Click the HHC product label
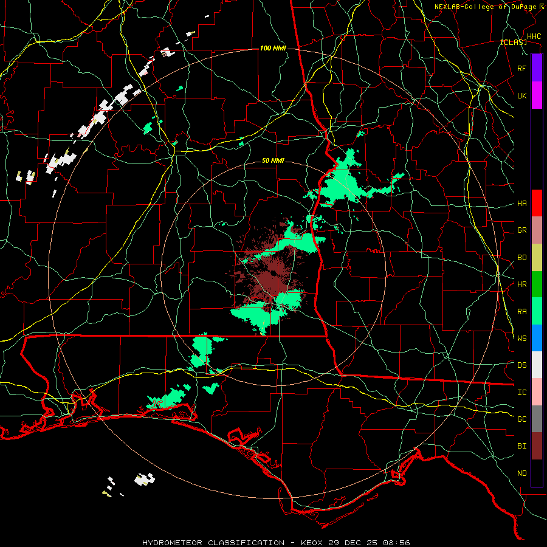547x547 pixels. pos(534,36)
